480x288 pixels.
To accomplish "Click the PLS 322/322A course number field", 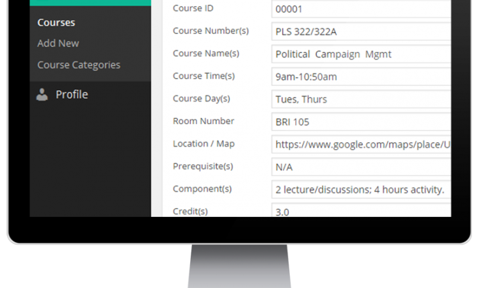I will tap(361, 32).
